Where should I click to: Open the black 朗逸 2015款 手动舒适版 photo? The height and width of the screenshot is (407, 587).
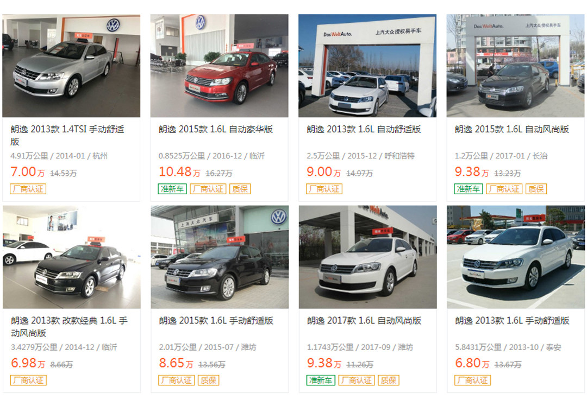(220, 257)
